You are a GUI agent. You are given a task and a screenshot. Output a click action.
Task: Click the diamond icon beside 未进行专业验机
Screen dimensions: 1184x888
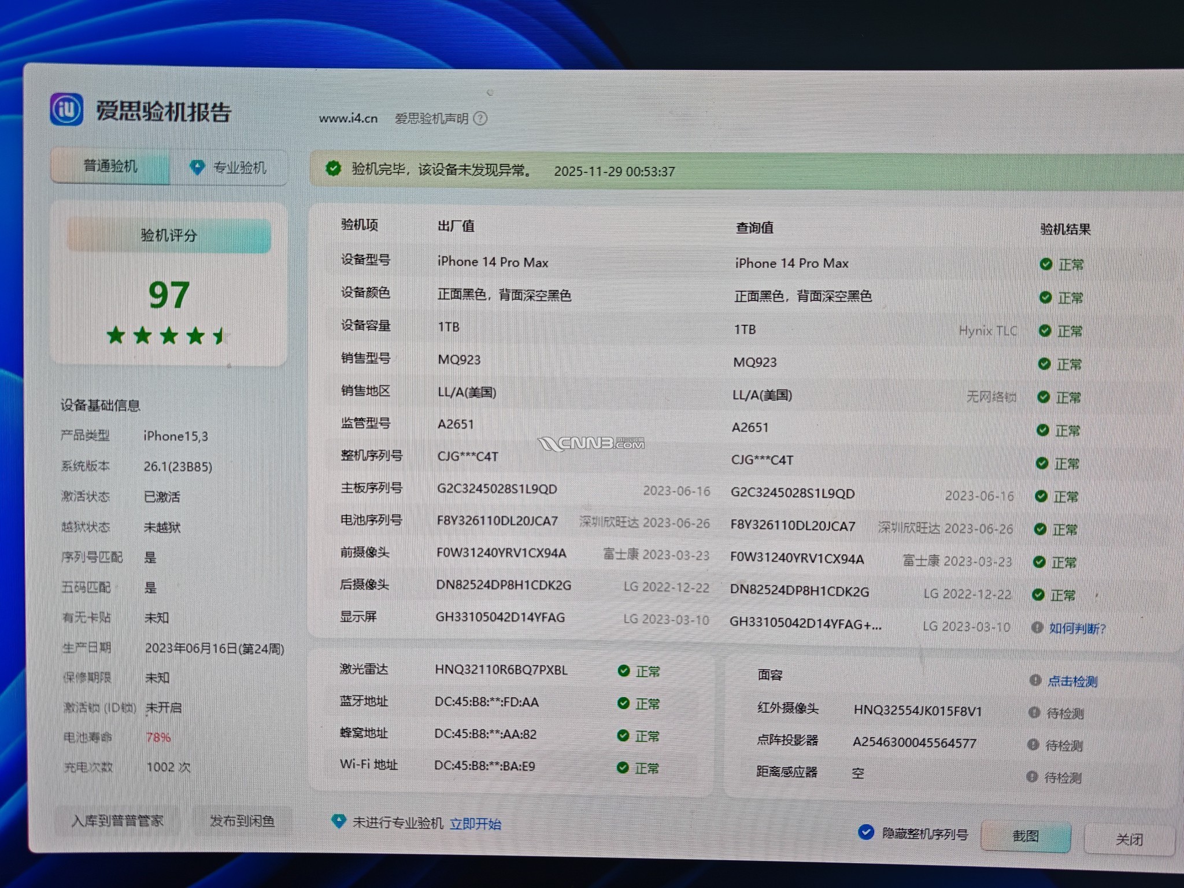click(x=338, y=822)
